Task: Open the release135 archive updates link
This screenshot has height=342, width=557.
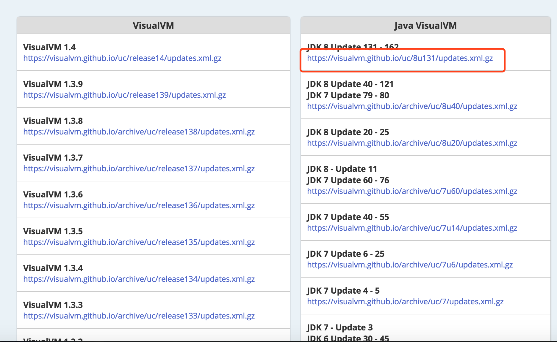Action: 139,242
